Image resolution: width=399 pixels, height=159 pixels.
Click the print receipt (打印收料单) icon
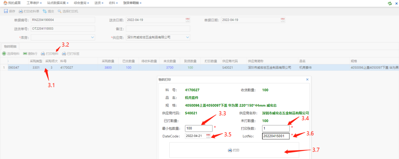point(21,11)
